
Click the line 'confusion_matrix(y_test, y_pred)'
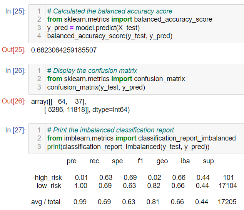[x=96, y=87]
